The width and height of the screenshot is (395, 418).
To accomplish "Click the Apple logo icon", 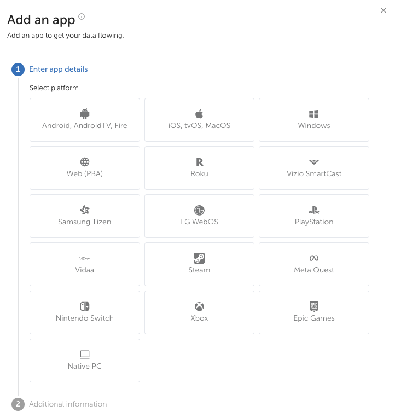I will tap(199, 114).
